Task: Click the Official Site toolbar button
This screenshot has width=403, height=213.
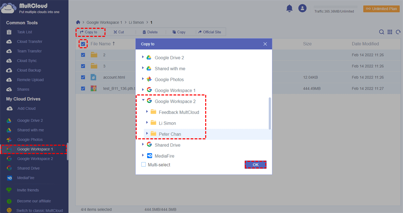Action: click(x=210, y=32)
